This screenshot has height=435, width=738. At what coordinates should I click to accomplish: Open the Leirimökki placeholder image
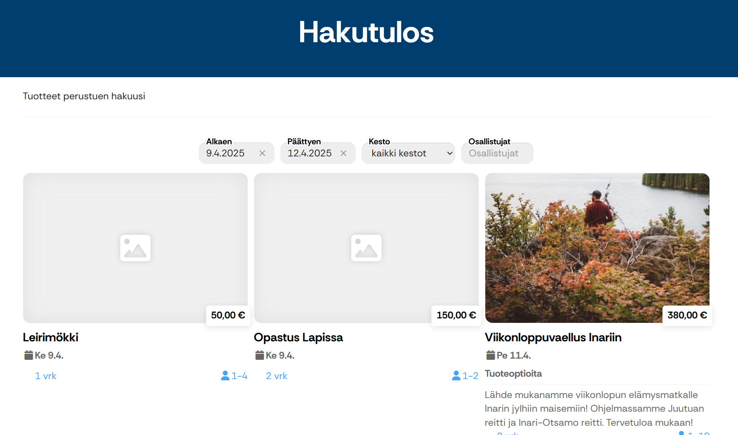(x=135, y=248)
